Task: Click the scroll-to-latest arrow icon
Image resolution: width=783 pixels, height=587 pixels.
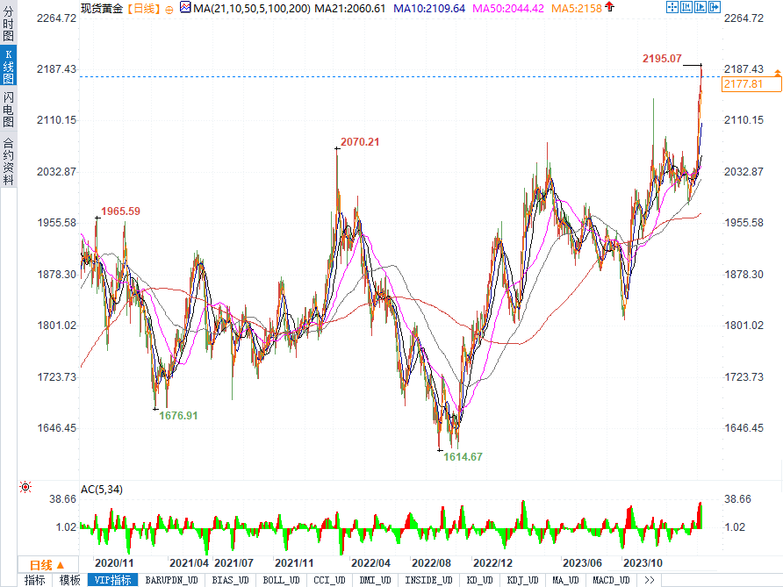Action: (714, 7)
